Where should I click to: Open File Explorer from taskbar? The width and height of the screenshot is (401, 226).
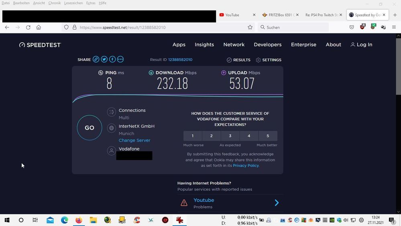93,220
